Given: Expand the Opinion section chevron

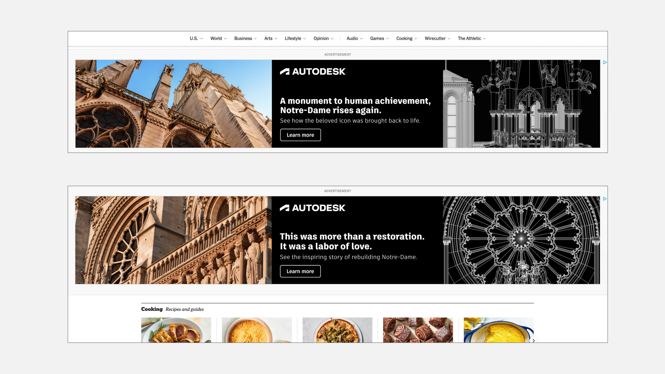Looking at the screenshot, I should (332, 39).
